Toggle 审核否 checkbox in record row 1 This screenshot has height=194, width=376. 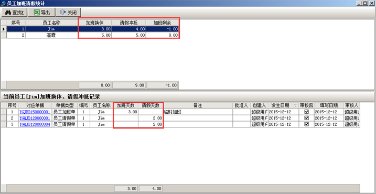[x=306, y=112]
